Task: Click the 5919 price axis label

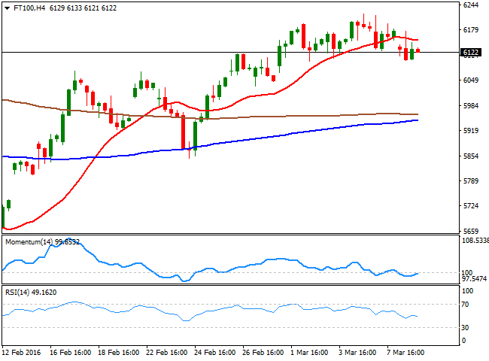Action: pyautogui.click(x=471, y=131)
